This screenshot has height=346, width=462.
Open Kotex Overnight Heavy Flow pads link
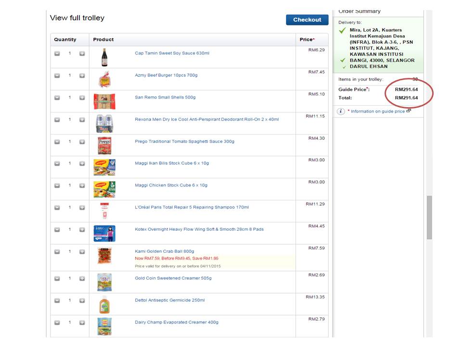199,230
